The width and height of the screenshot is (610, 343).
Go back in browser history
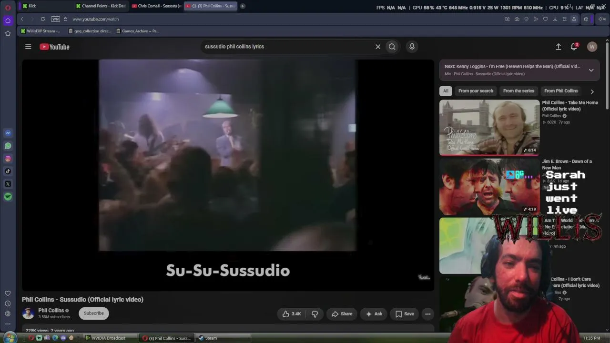[22, 19]
